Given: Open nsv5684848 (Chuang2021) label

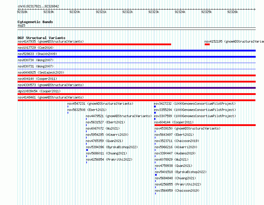Looking at the screenshot, I should [175, 178].
